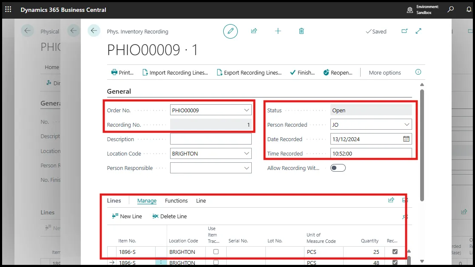Viewport: 475px width, 267px height.
Task: Toggle Allow Recording Without Order switch
Action: [x=338, y=168]
